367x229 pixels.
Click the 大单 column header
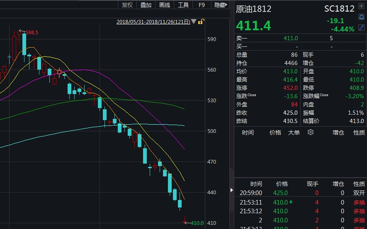click(294, 133)
